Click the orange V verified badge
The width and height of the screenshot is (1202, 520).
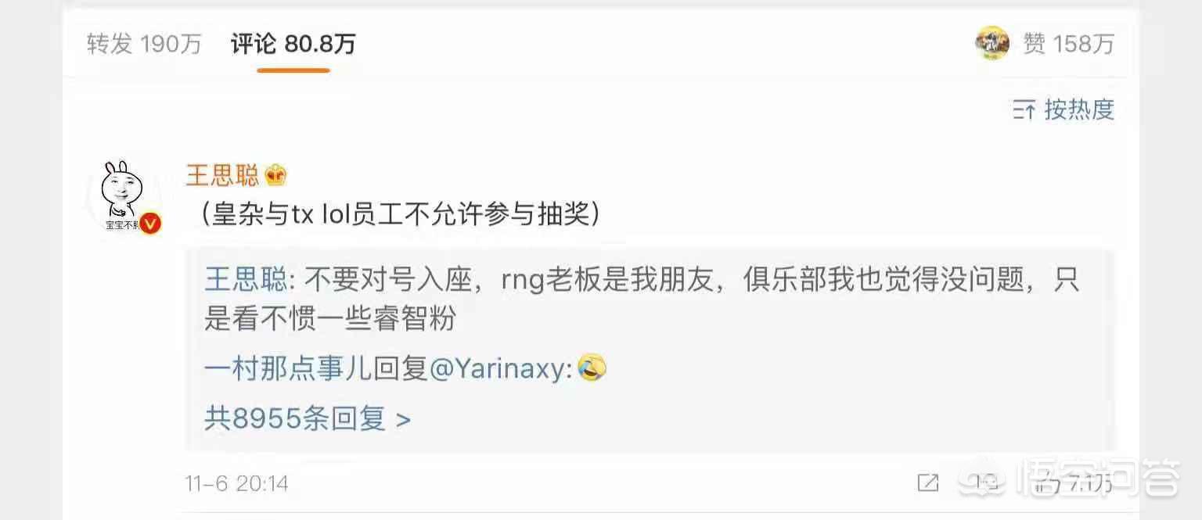point(151,224)
